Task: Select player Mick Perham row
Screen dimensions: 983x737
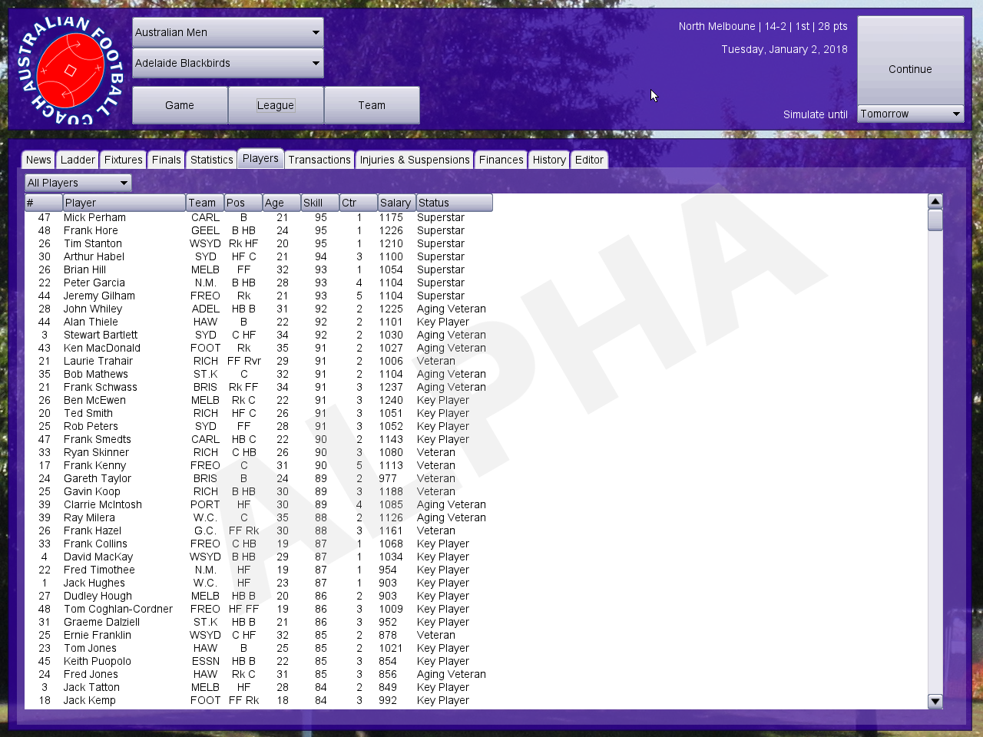Action: [94, 218]
